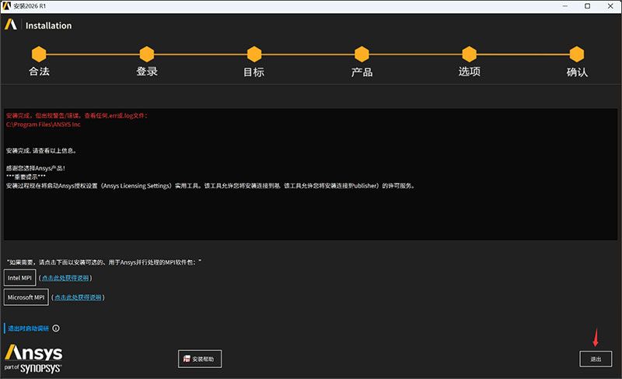Click the C:\Program Files\ANSYS Inc path
The width and height of the screenshot is (622, 379).
coord(44,125)
